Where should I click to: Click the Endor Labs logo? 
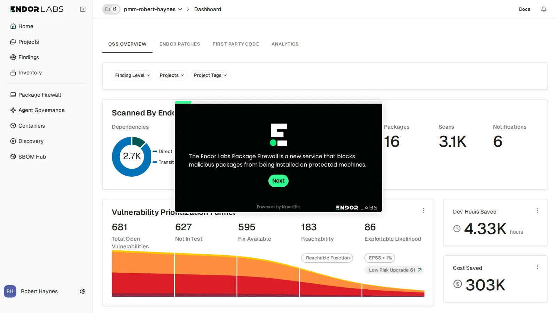[37, 9]
